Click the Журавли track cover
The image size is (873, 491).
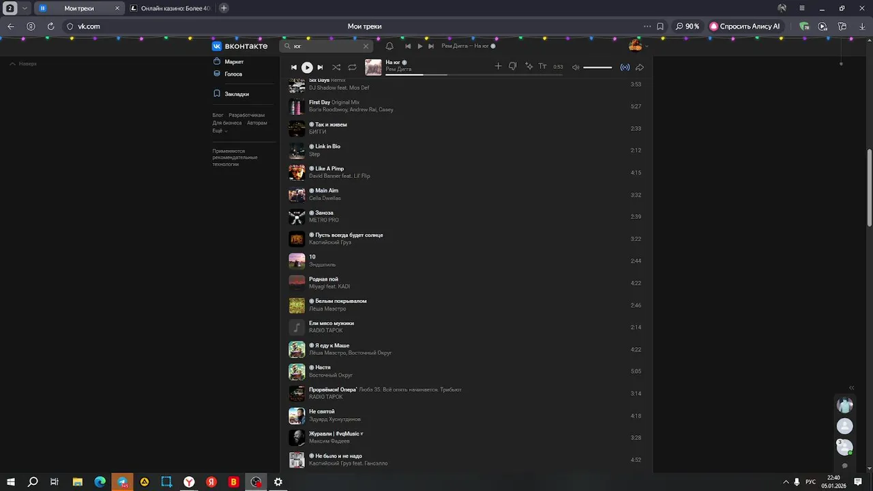pyautogui.click(x=297, y=438)
